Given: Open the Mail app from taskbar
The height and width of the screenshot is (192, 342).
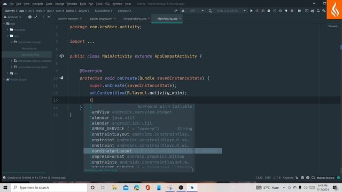Looking at the screenshot, I should [126, 187].
